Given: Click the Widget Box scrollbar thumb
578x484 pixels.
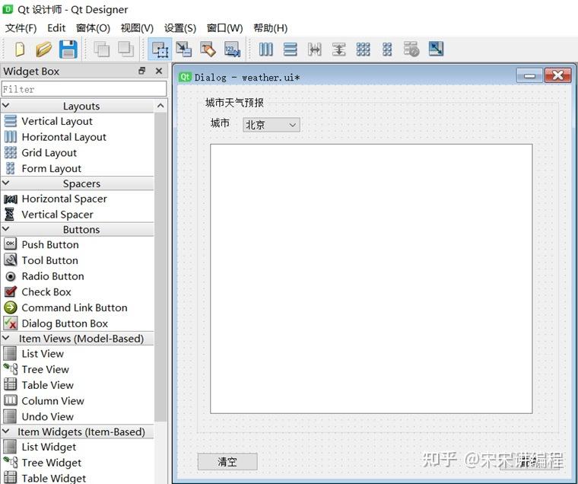Looking at the screenshot, I should [x=160, y=266].
